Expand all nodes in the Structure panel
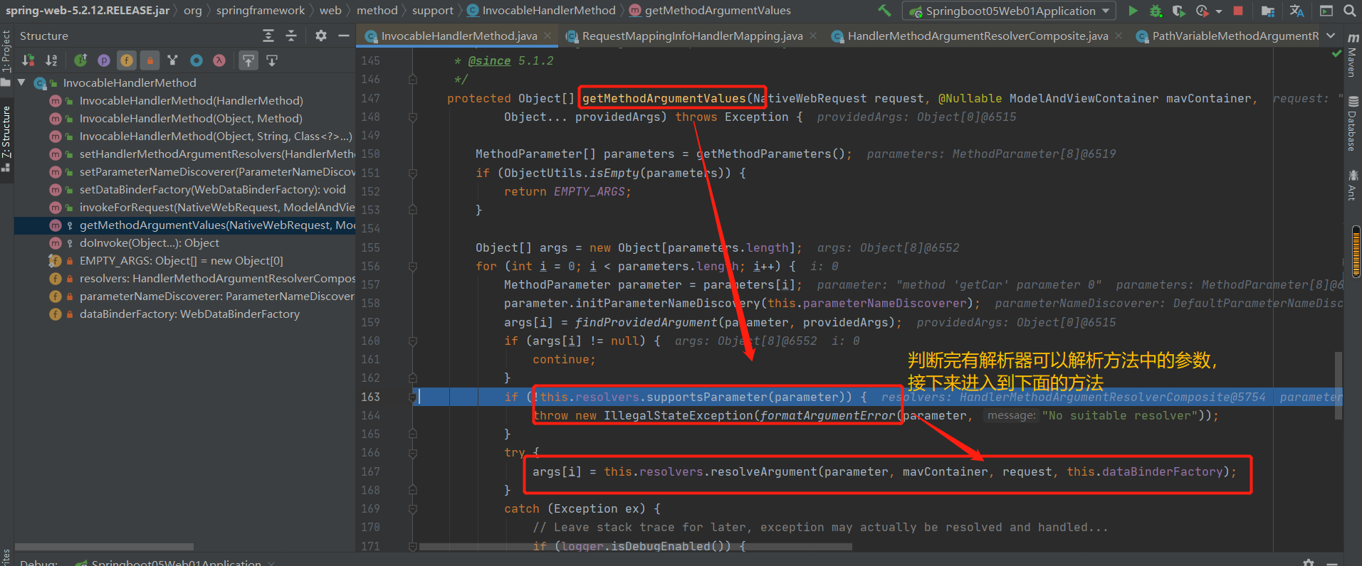Screen dimensions: 1362x566 (x=268, y=36)
